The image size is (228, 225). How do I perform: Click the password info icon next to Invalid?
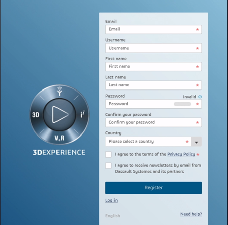tap(200, 97)
